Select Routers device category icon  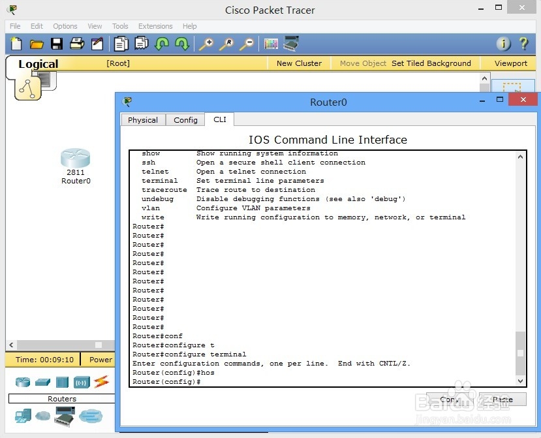(x=23, y=382)
